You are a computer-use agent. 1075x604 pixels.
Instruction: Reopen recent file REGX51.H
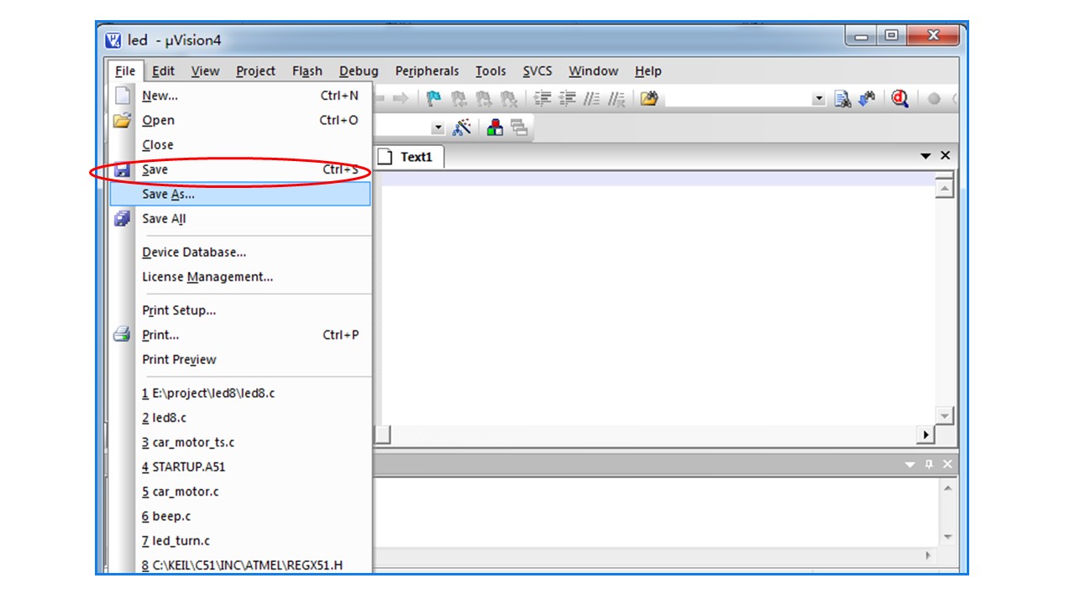(x=240, y=565)
